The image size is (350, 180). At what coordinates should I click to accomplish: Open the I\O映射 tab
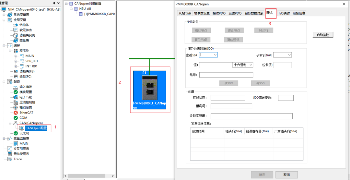click(284, 13)
